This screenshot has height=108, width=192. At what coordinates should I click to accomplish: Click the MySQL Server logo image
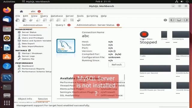(66, 46)
